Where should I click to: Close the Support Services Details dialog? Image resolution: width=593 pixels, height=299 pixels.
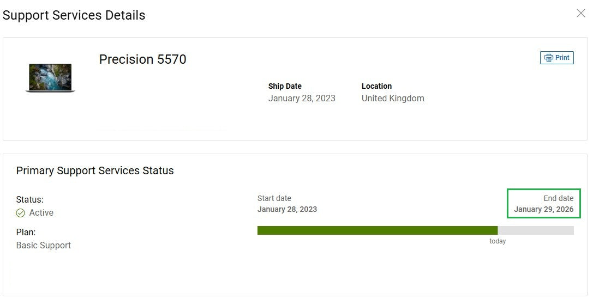point(580,14)
